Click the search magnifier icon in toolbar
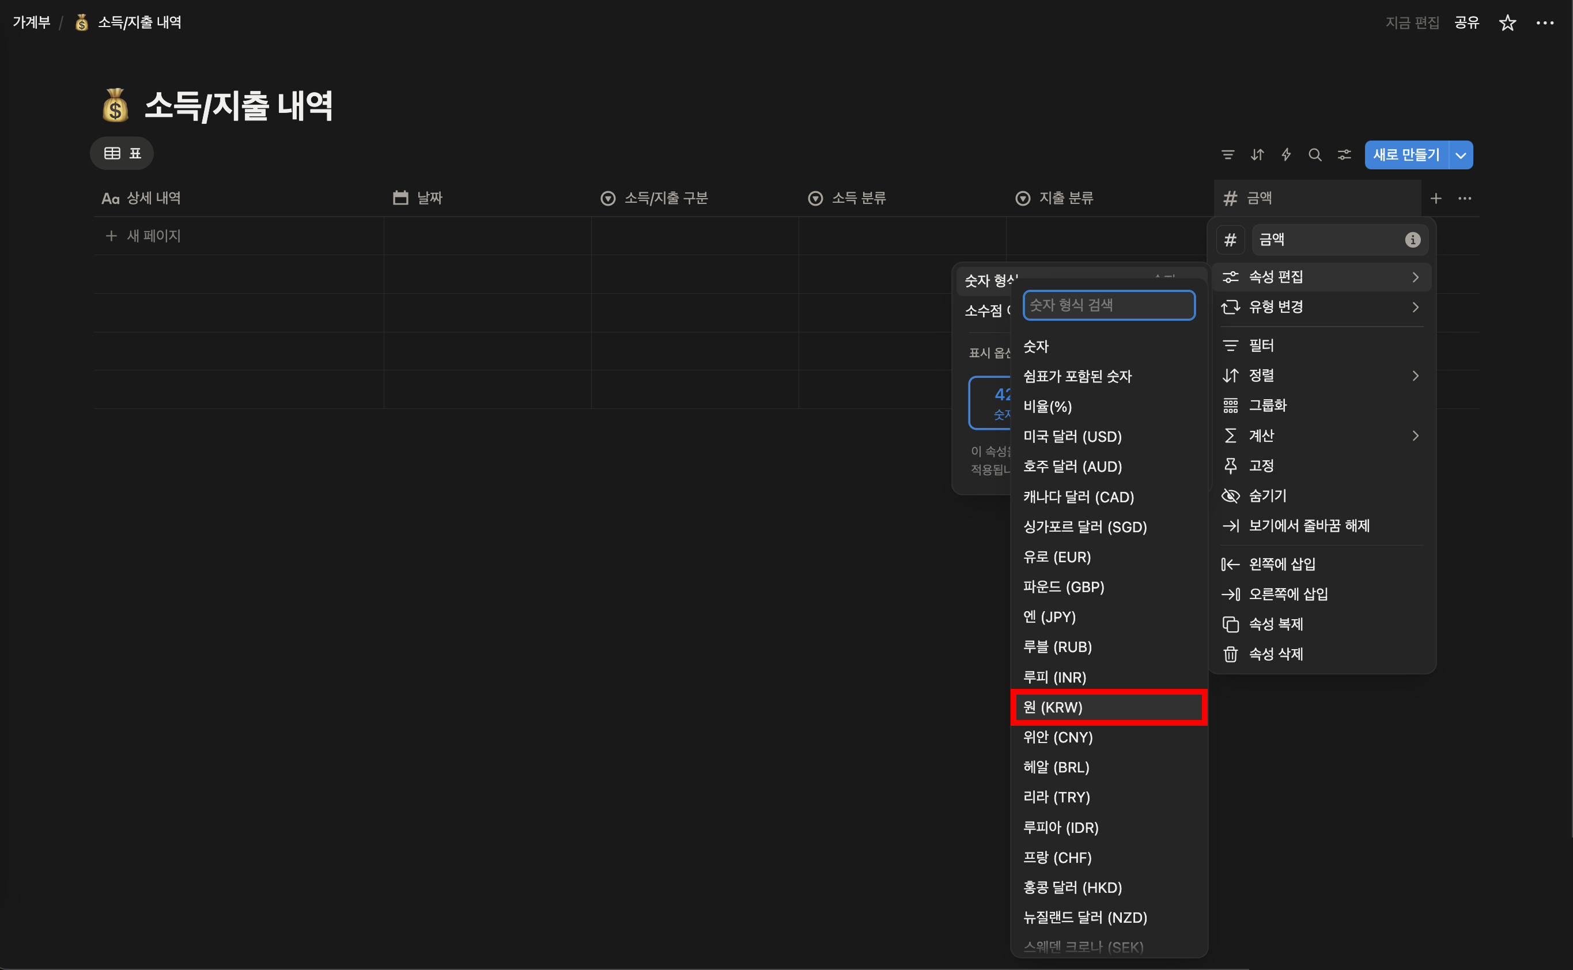 point(1314,154)
